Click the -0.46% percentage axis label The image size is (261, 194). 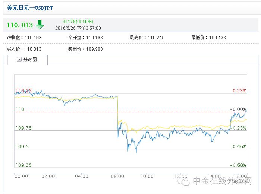coord(238,147)
